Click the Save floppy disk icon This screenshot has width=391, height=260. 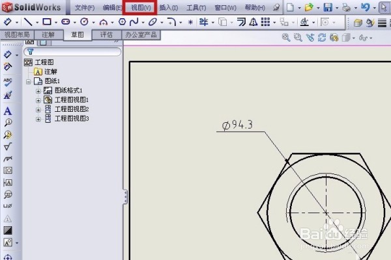[328, 7]
